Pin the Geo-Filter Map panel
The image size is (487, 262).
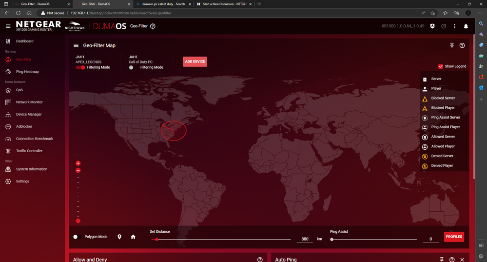[x=452, y=45]
